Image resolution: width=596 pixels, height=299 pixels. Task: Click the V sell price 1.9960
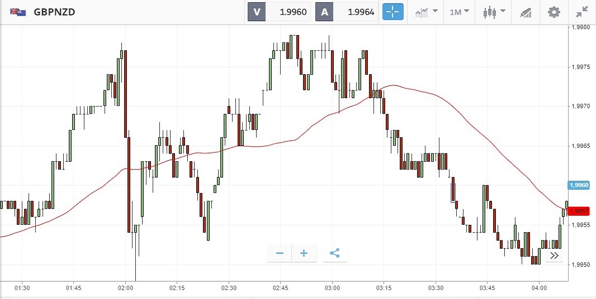(287, 12)
